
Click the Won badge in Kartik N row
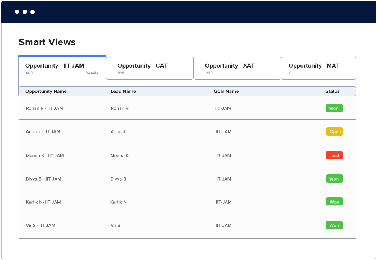334,202
